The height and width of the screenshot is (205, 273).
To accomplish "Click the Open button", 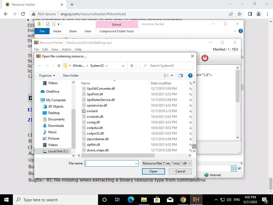I will coord(153,171).
